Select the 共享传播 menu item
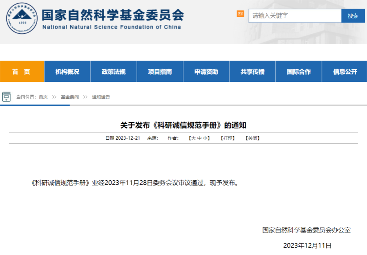The height and width of the screenshot is (255, 367). pos(253,71)
